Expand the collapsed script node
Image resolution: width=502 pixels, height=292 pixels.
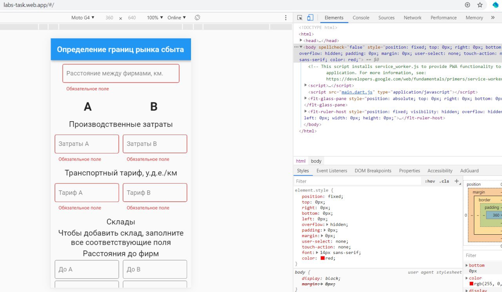(x=306, y=85)
